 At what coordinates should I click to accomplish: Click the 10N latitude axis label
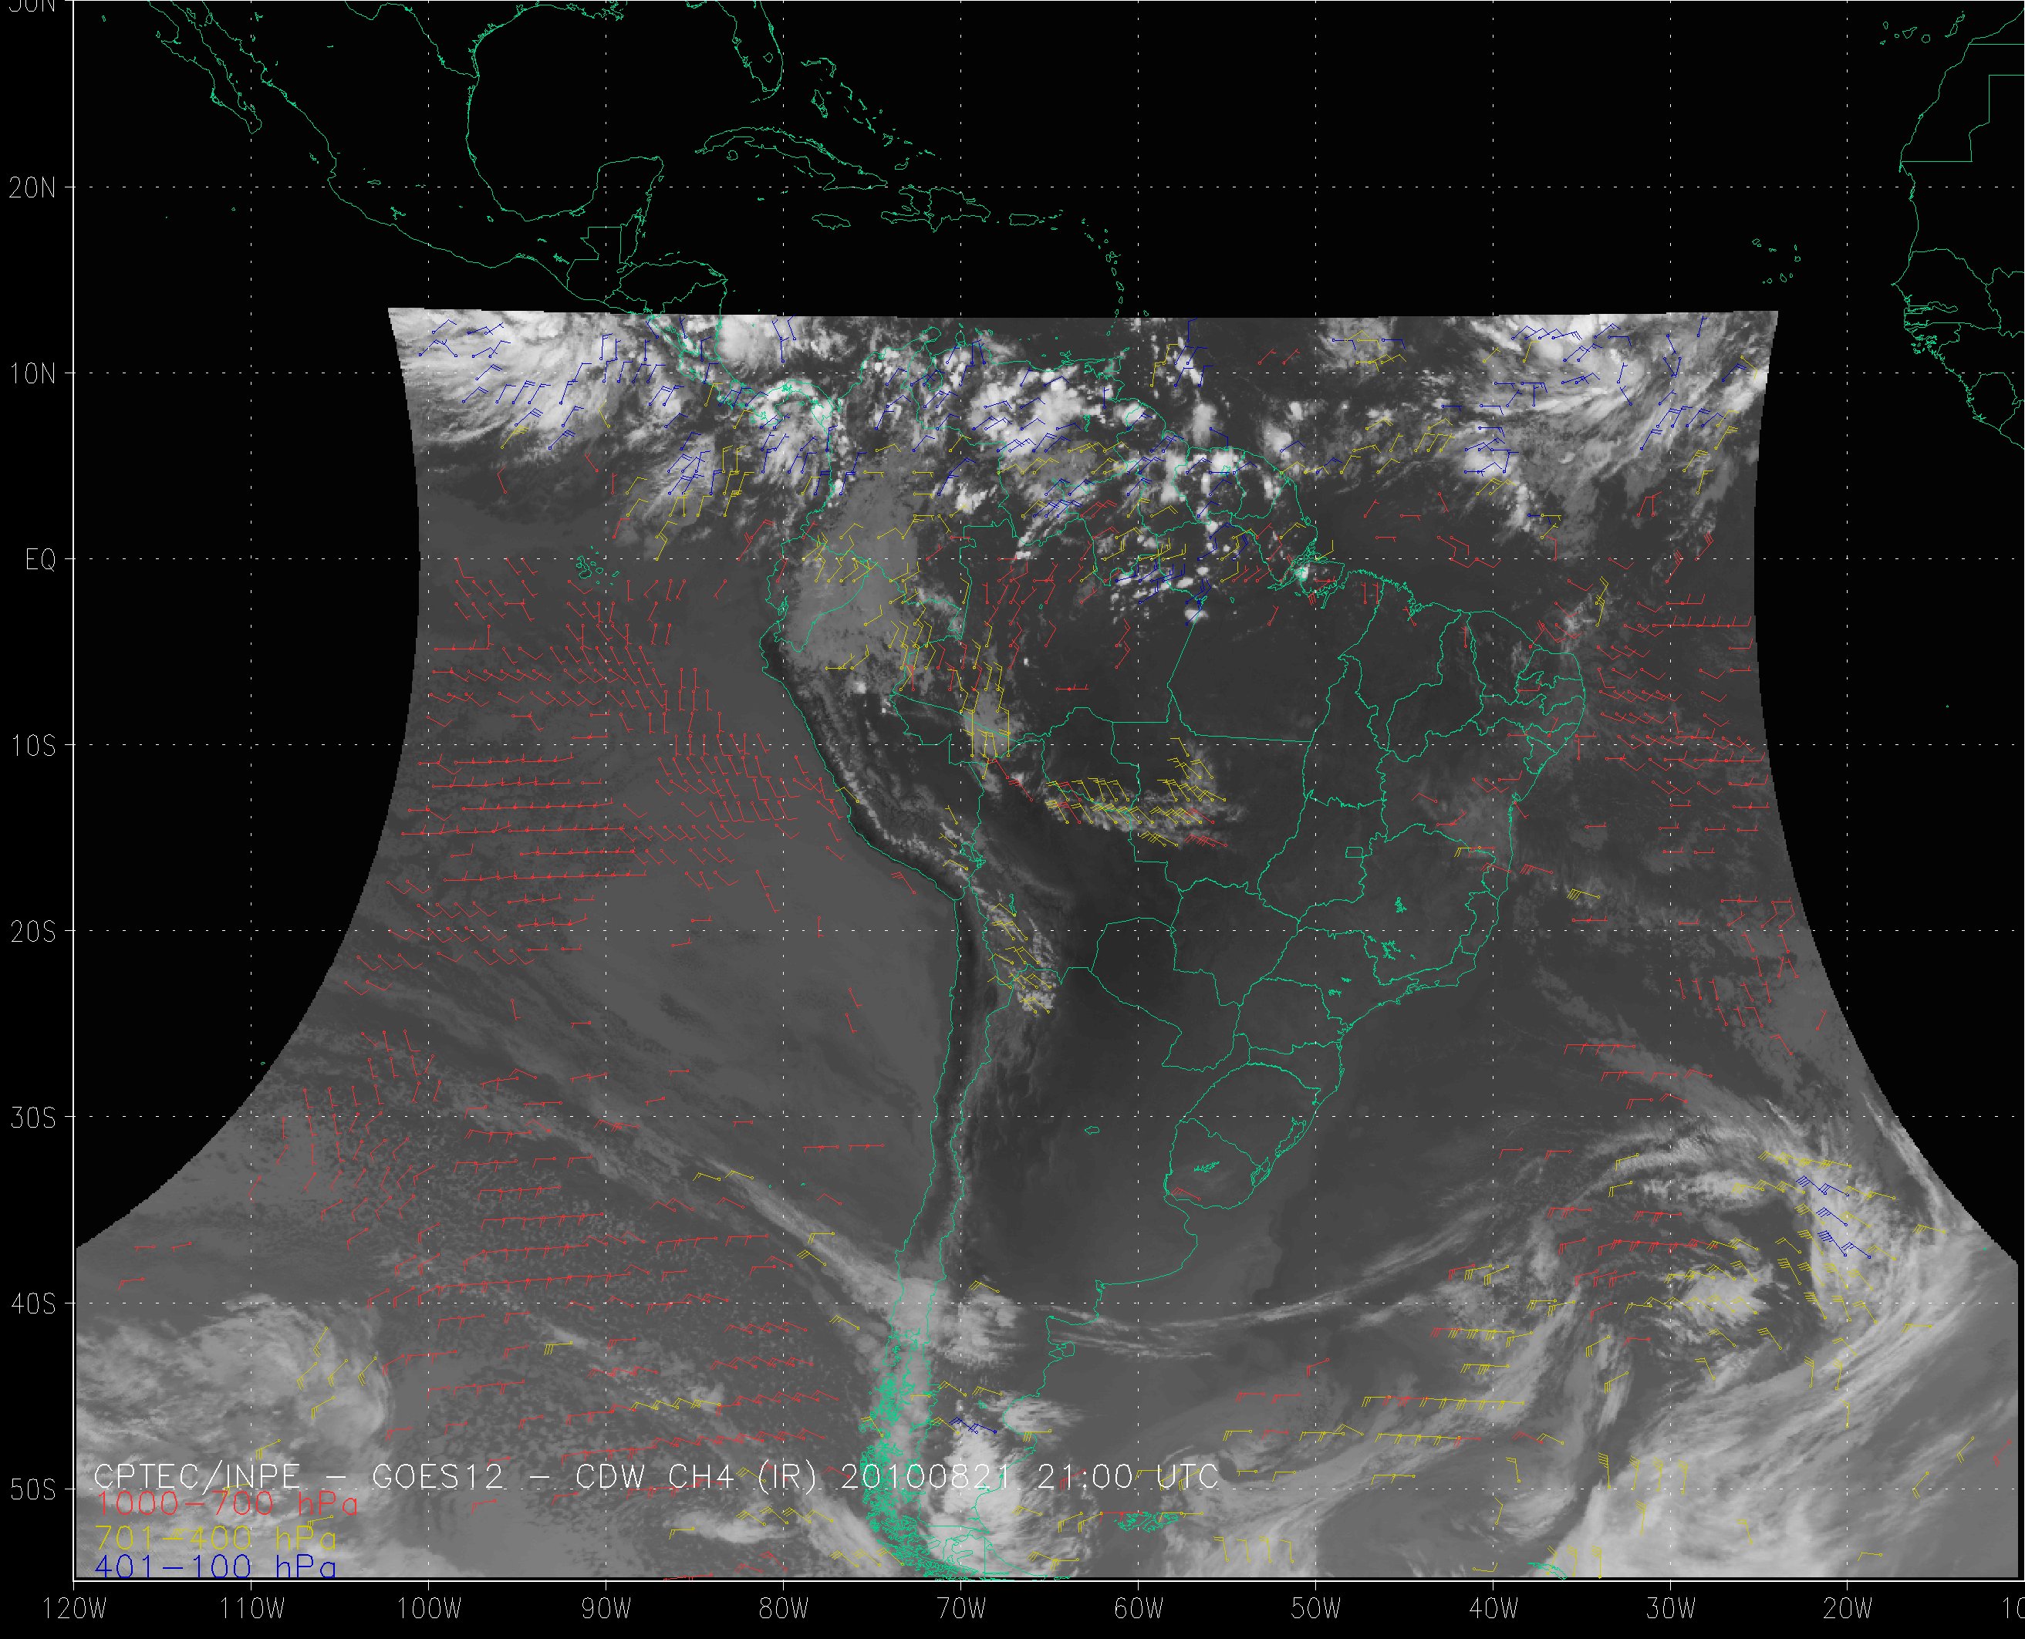33,375
